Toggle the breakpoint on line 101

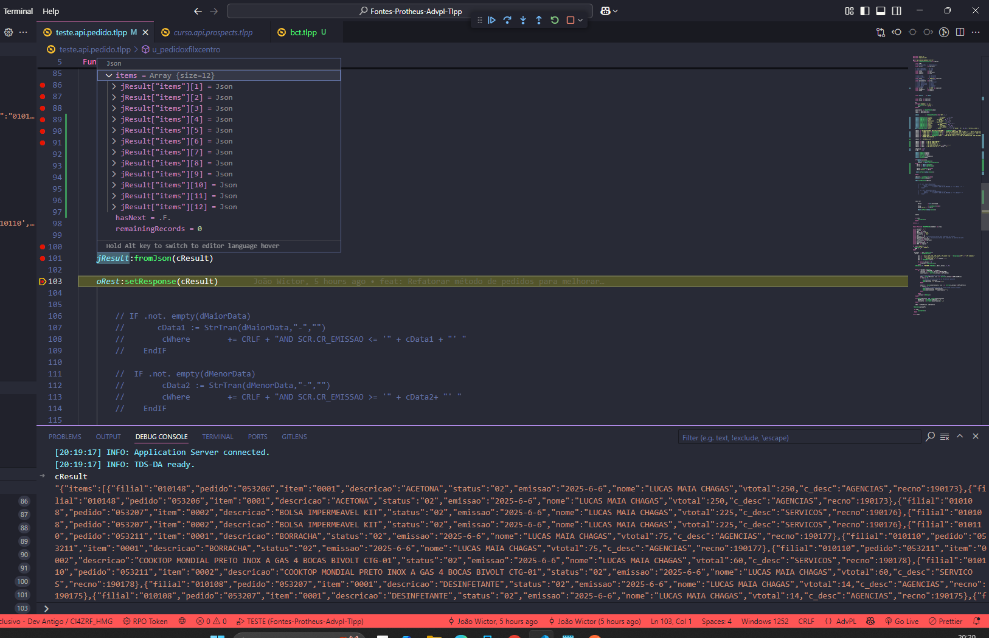[x=43, y=258]
